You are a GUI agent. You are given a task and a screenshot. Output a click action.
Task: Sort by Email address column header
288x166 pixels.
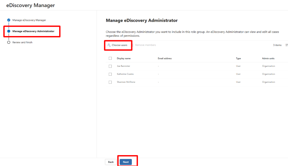165,58
